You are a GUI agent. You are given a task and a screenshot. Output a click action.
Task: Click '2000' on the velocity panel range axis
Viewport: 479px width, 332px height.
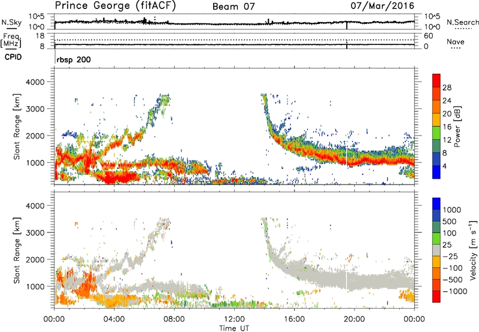(35, 259)
